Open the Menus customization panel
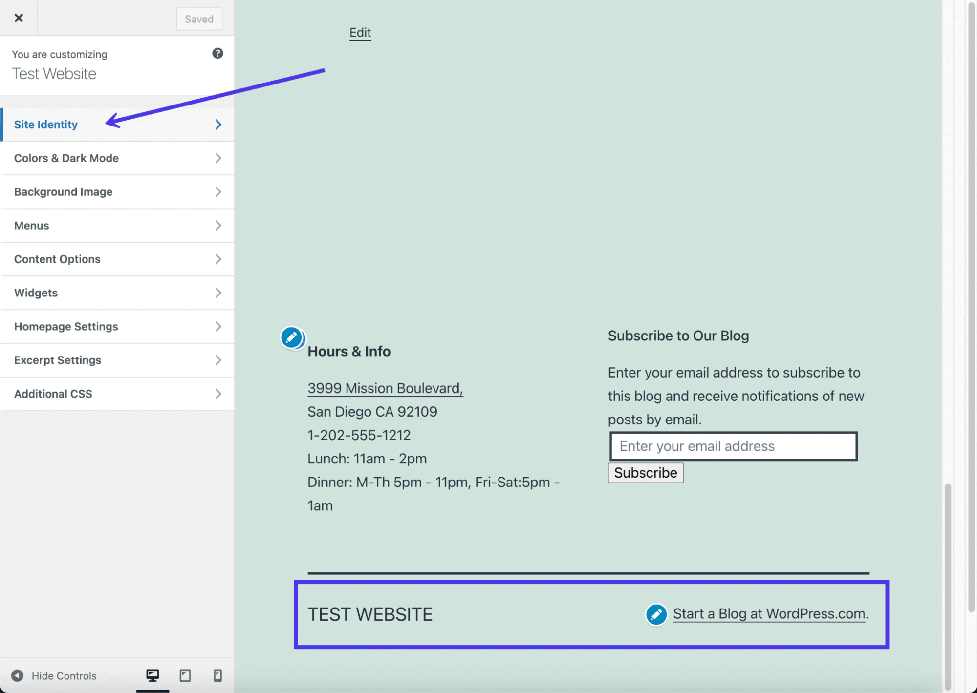This screenshot has height=693, width=977. pyautogui.click(x=117, y=225)
